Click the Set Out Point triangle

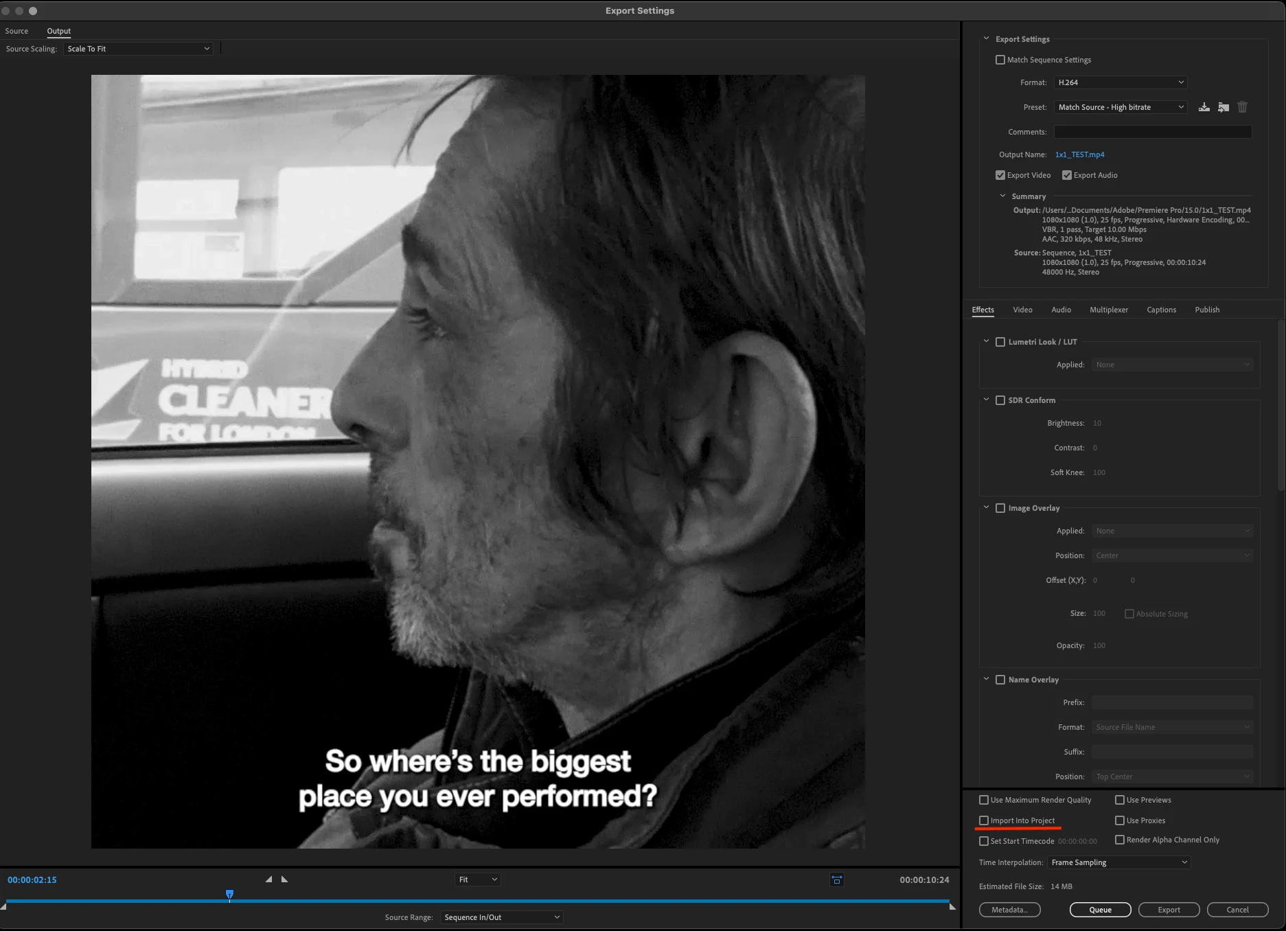coord(284,879)
